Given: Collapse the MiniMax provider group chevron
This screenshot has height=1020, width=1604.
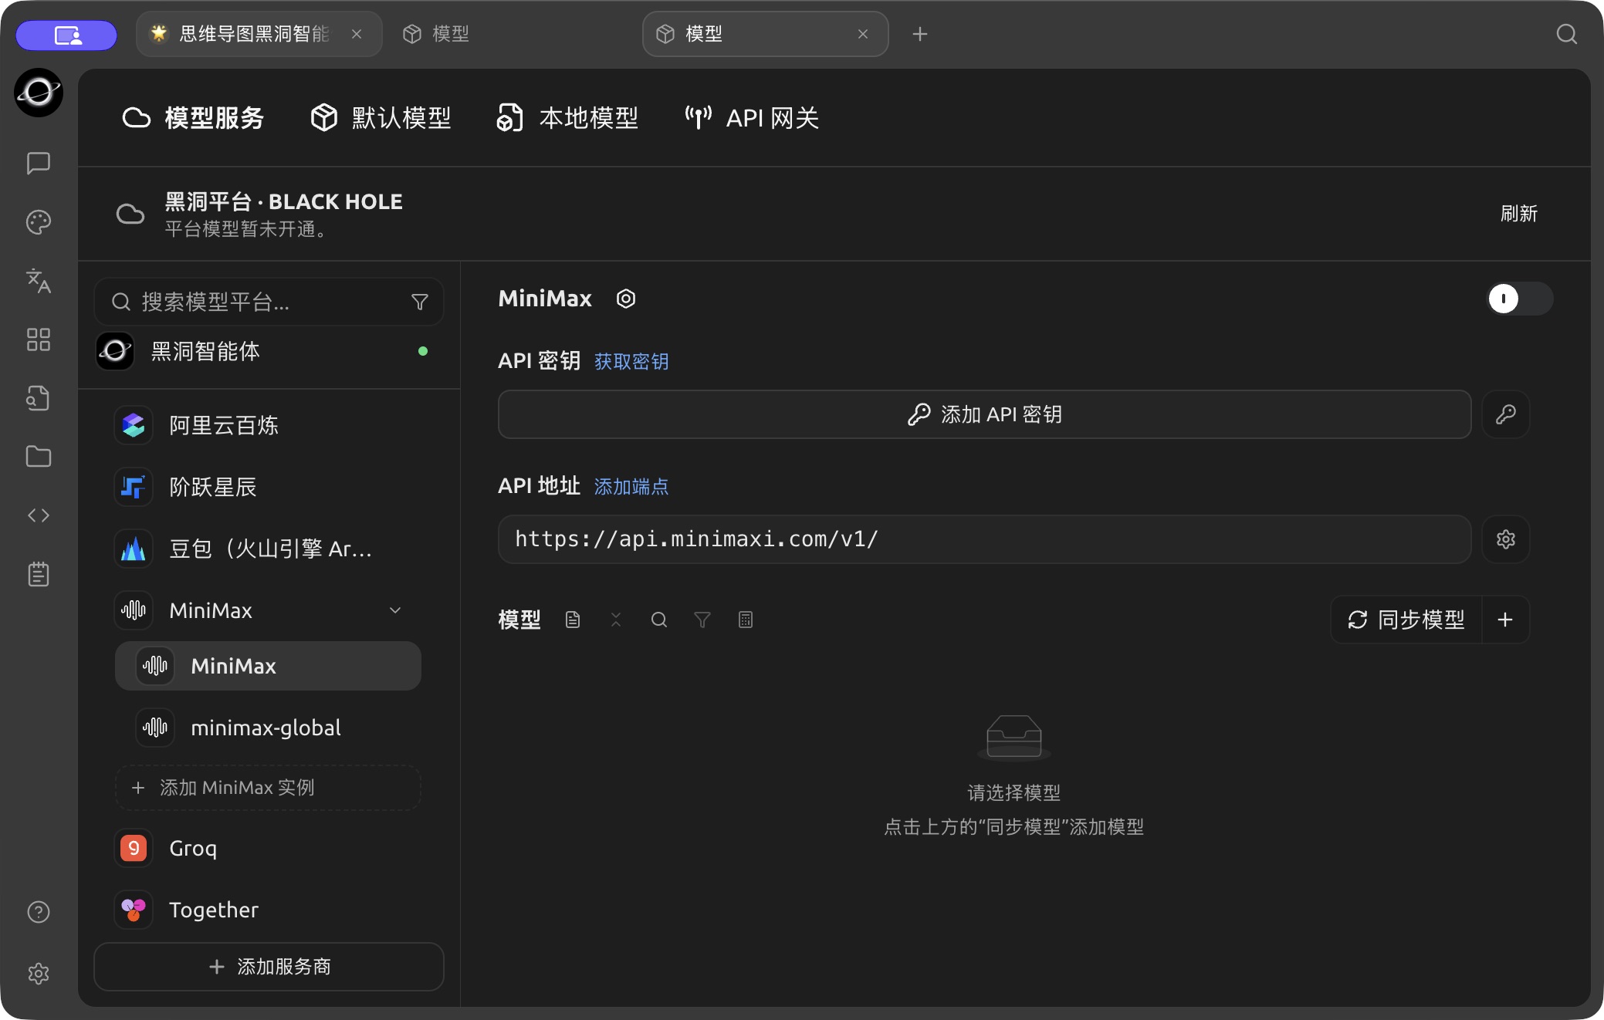Looking at the screenshot, I should click(x=395, y=610).
